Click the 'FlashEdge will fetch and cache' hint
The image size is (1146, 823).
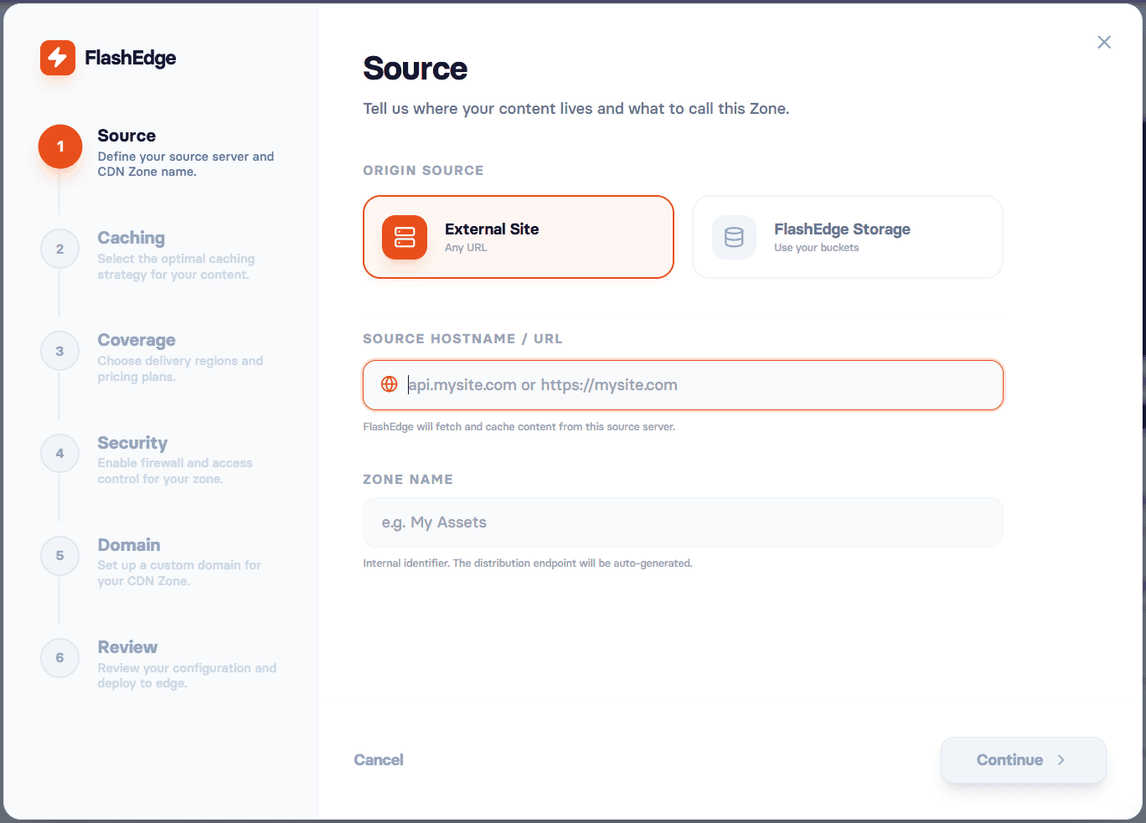tap(519, 427)
